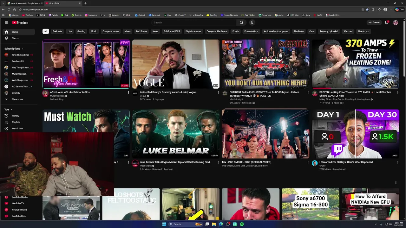Open the Windows Start menu

pos(164,224)
